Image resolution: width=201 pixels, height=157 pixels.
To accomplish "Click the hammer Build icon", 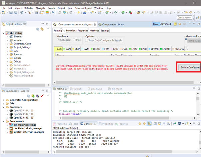I will point(29,12).
